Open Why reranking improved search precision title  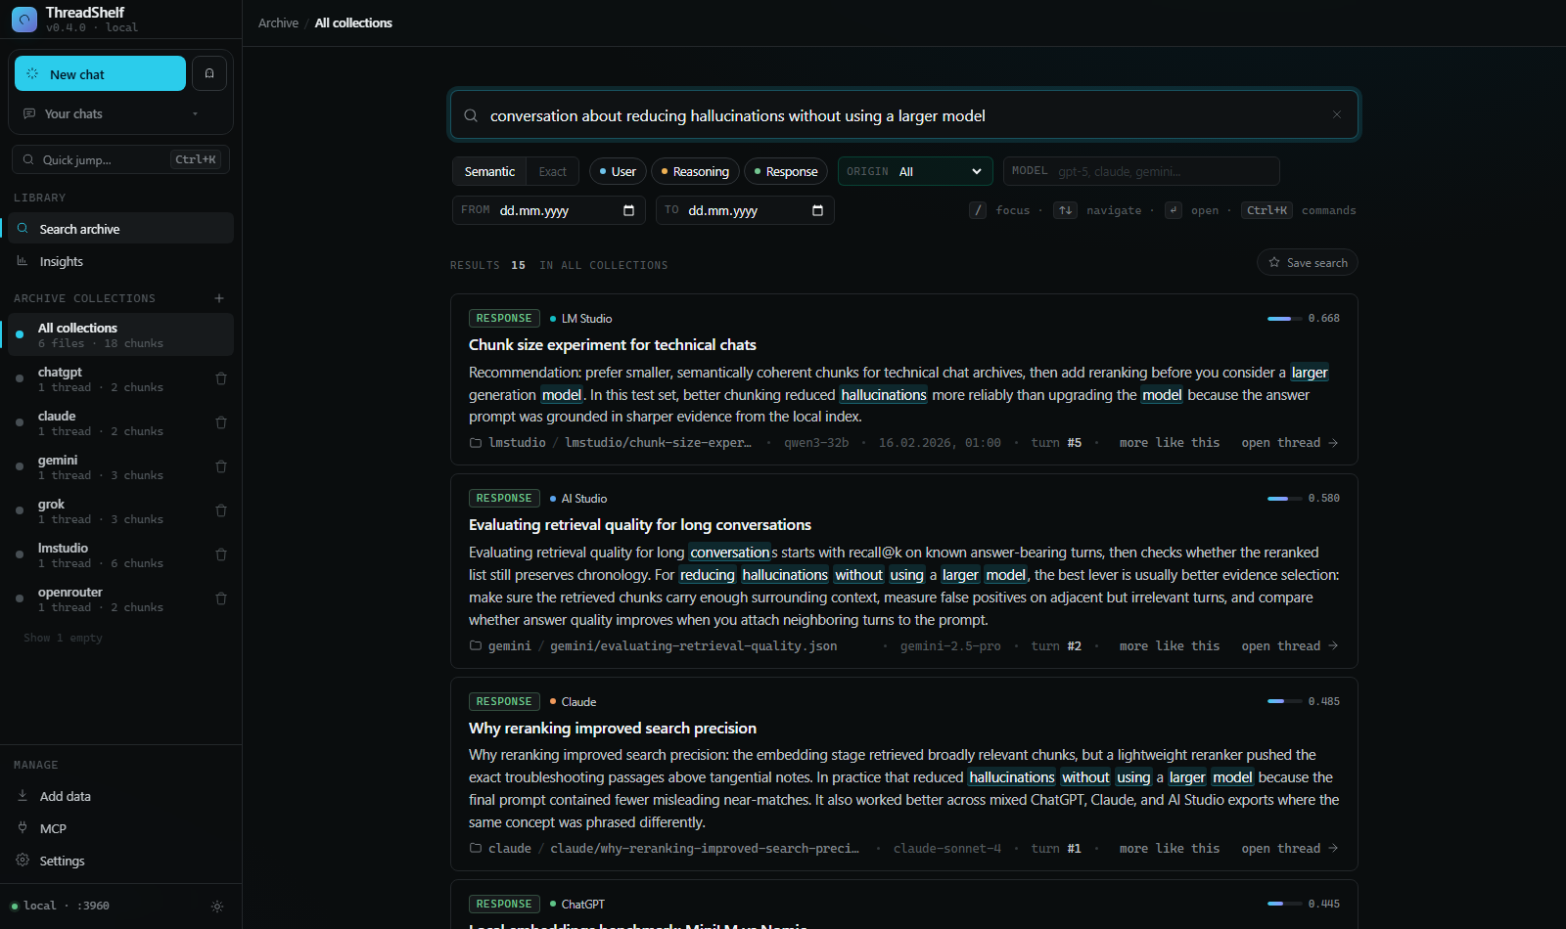613,729
